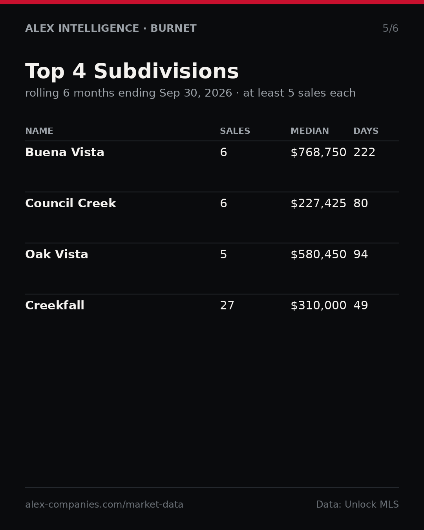Click Buena Vista's 222 days value
This screenshot has width=424, height=530.
point(364,153)
